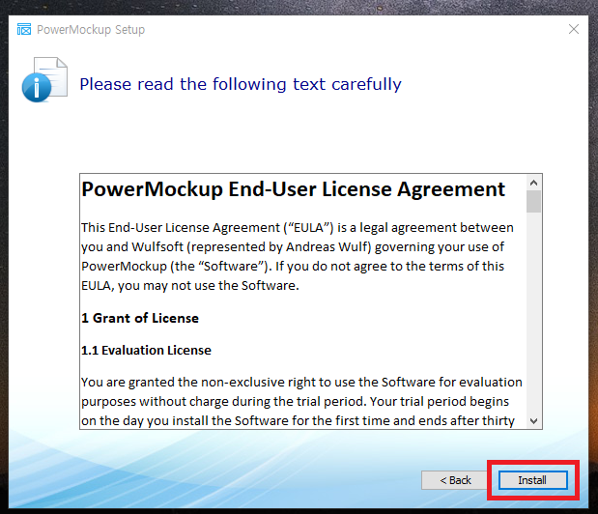The height and width of the screenshot is (514, 598).
Task: Click "Please read the following text carefully" title
Action: [x=241, y=84]
